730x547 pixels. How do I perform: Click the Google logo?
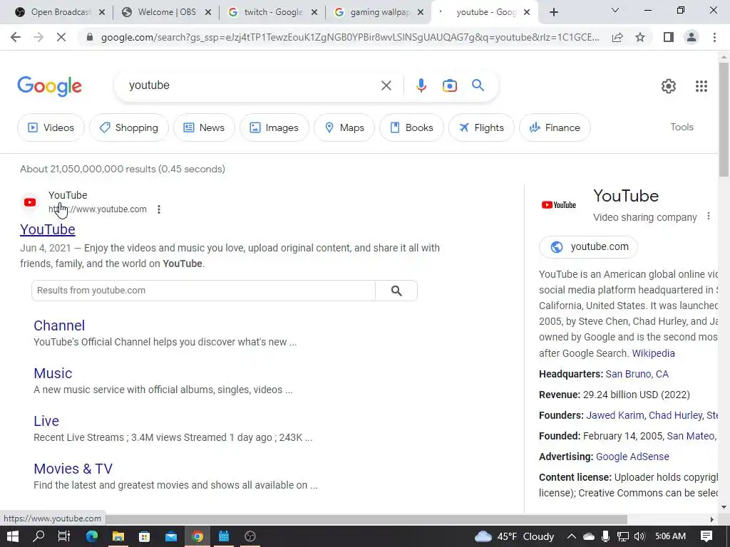(49, 86)
